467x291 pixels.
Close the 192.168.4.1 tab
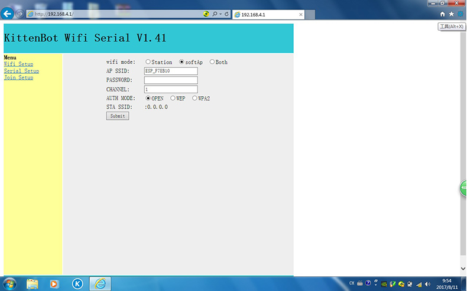click(x=301, y=15)
